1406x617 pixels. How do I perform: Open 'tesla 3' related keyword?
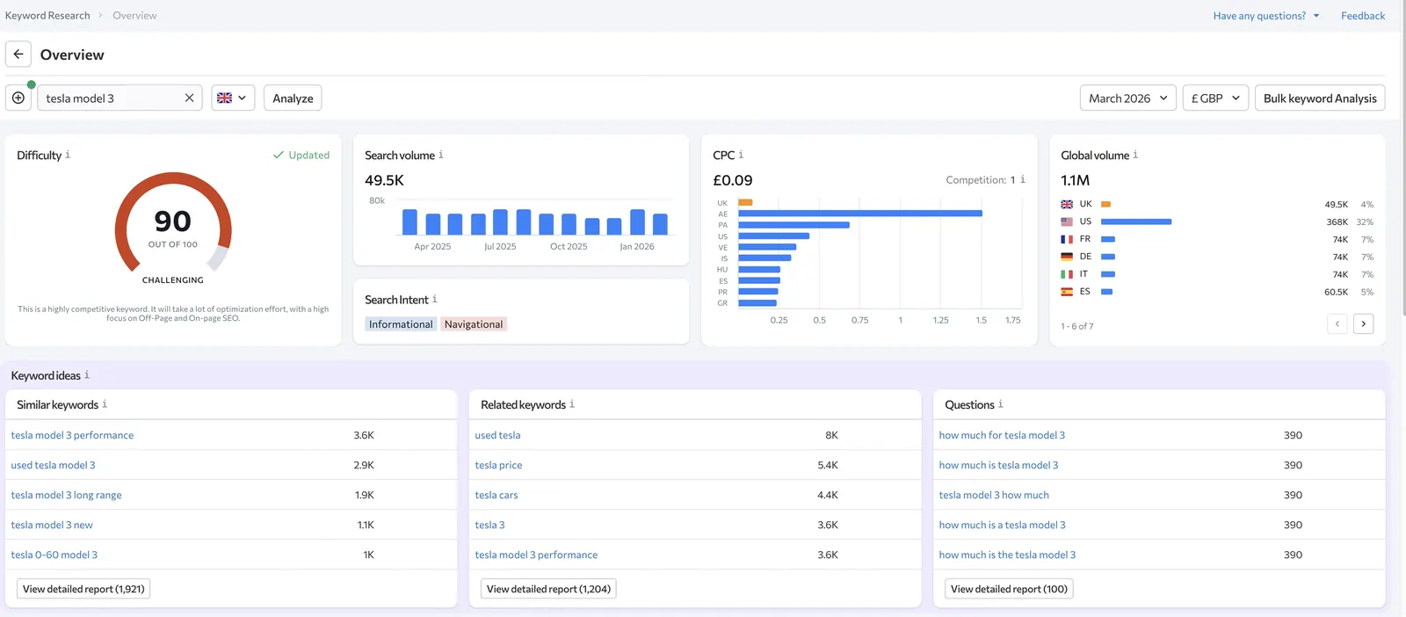pos(489,525)
